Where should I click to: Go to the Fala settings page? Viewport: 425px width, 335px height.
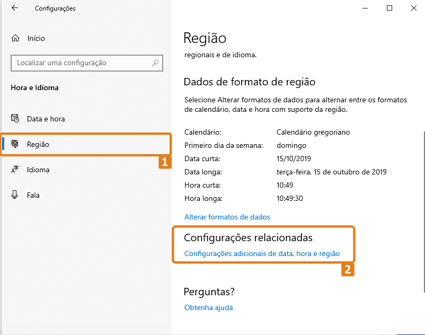click(x=33, y=195)
